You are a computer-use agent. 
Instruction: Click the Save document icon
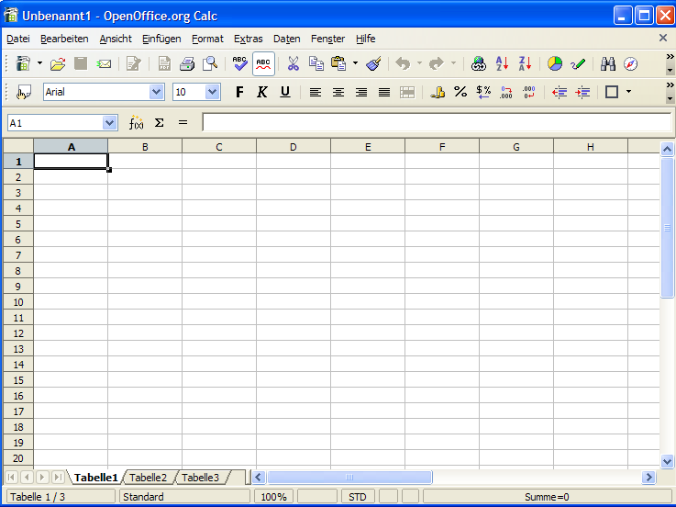point(81,64)
